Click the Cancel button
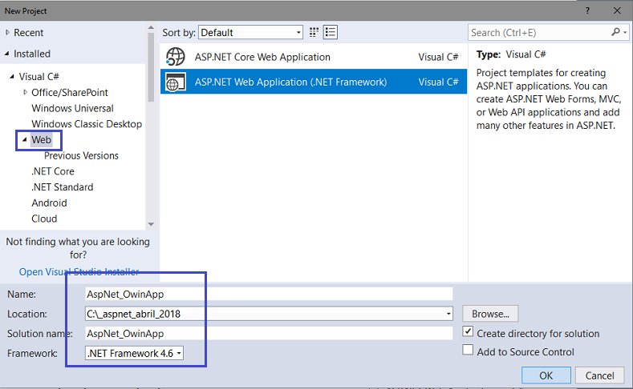633x389 pixels. 599,375
